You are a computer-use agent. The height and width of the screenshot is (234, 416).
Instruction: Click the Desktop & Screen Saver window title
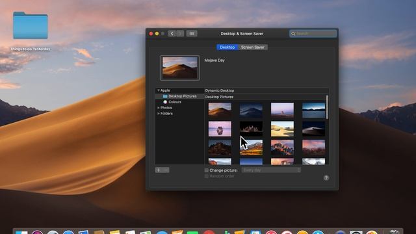pos(242,34)
